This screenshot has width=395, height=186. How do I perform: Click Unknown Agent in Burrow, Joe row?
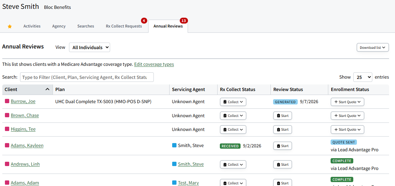tap(188, 102)
